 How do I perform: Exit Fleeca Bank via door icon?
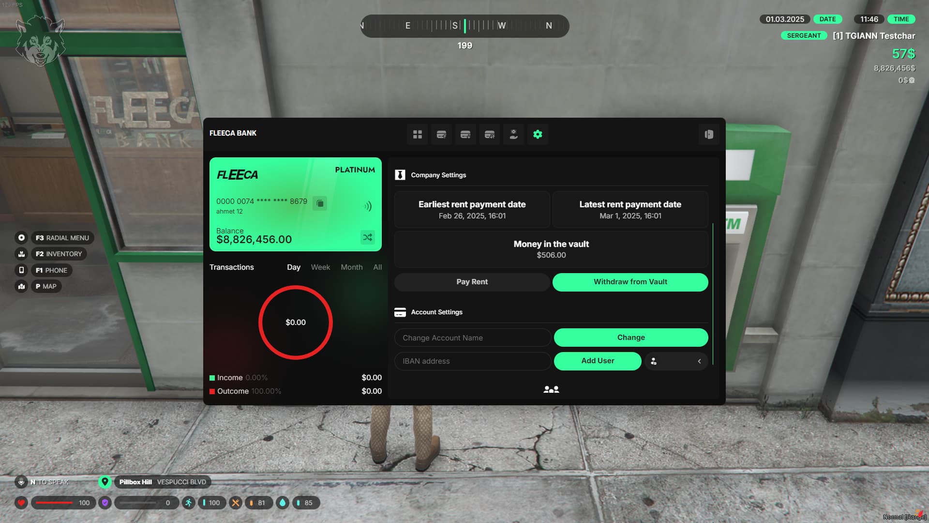coord(709,135)
